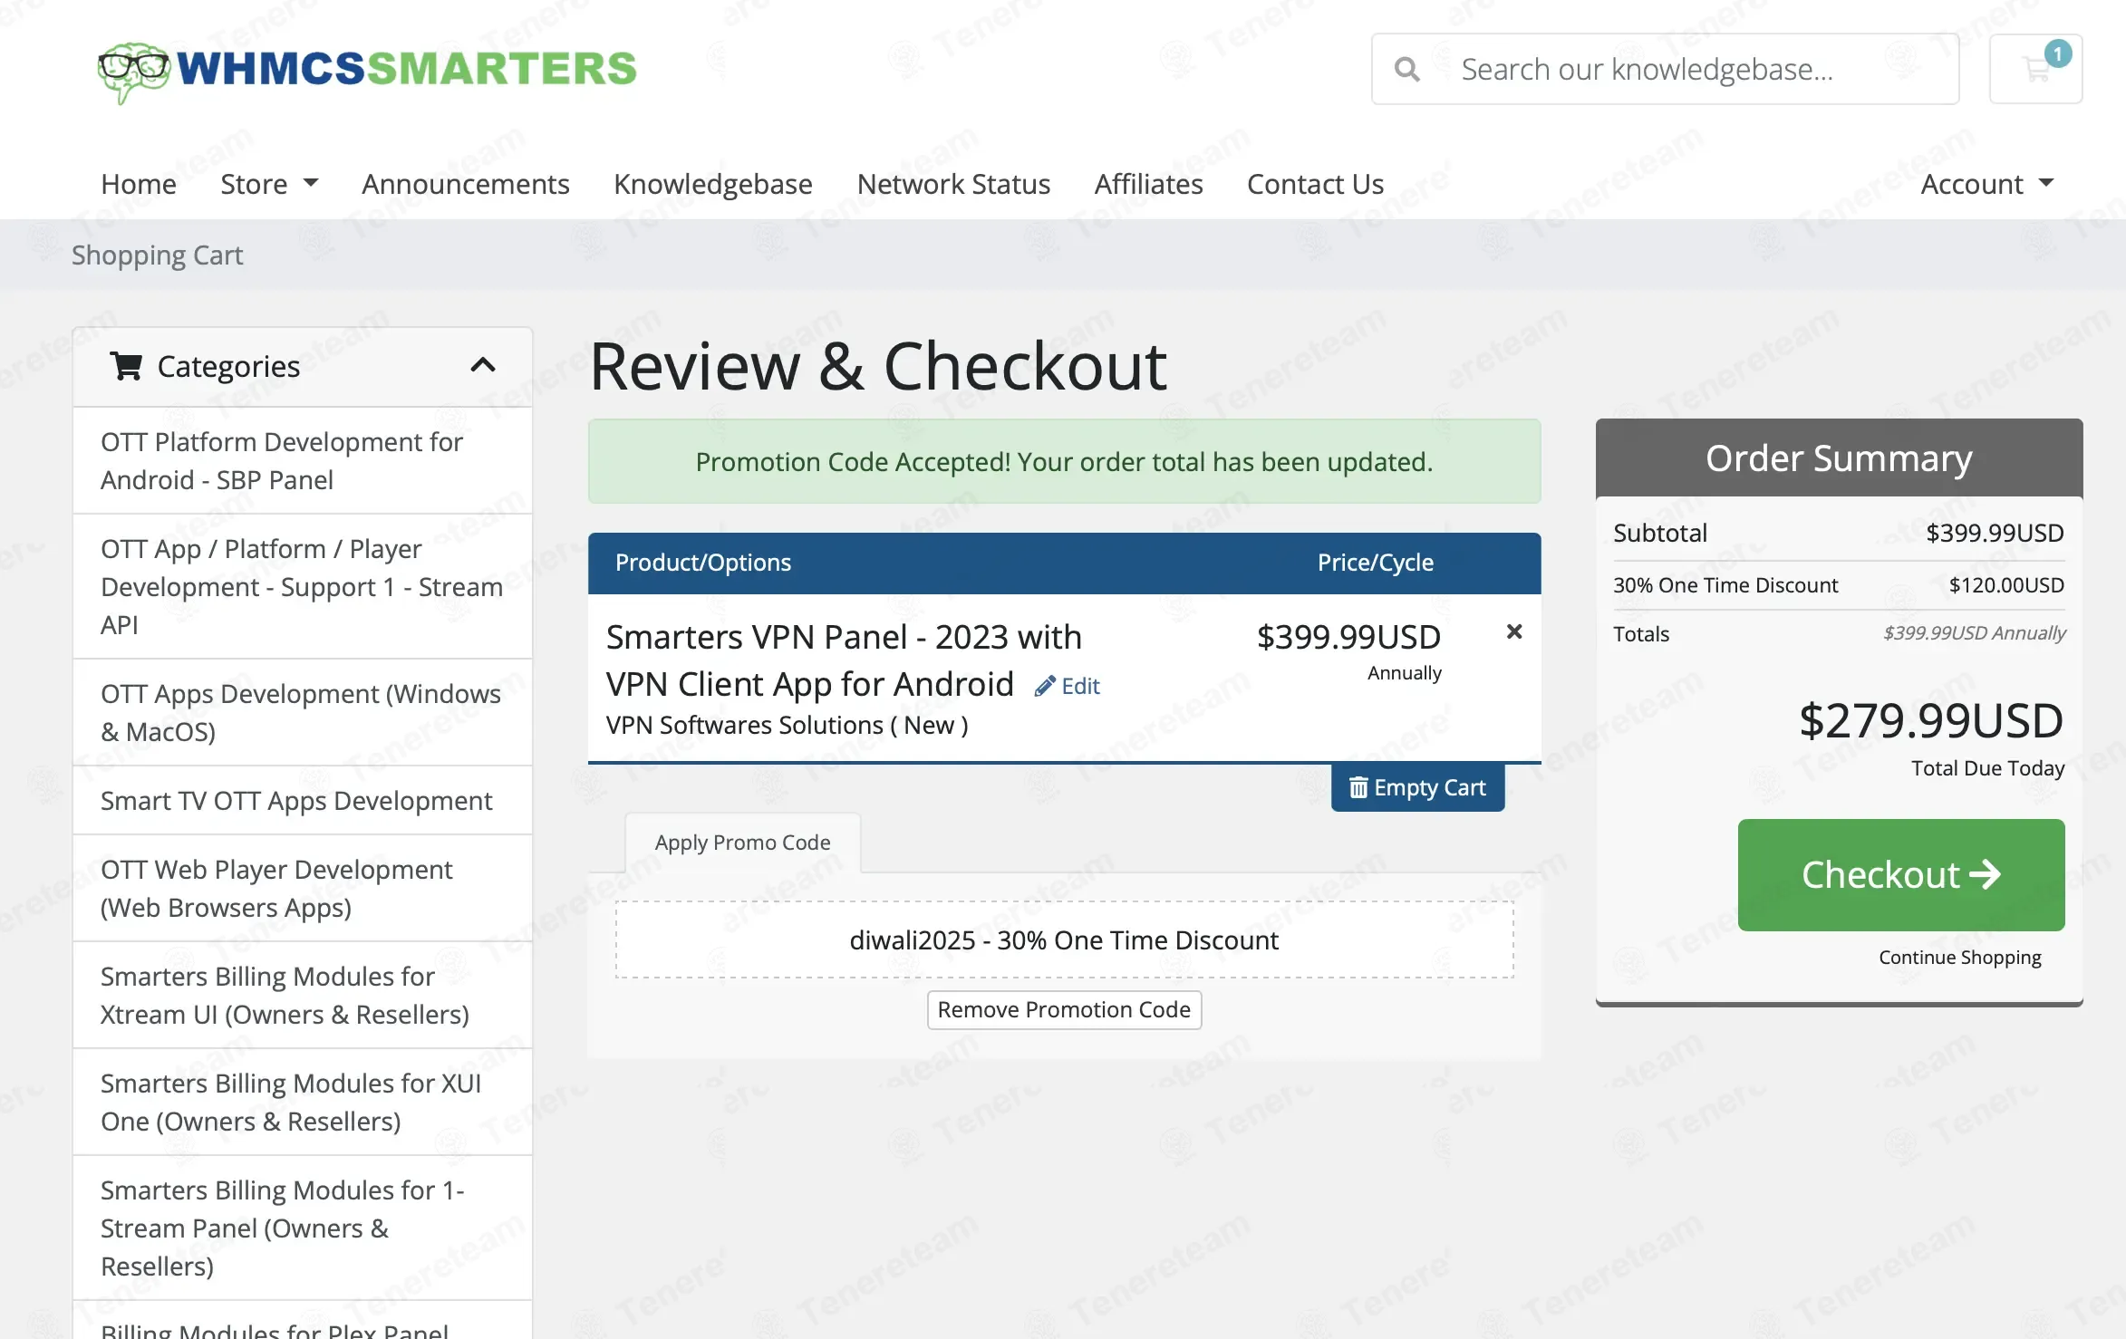Screen dimensions: 2126x1339
Task: Open the Affiliates page
Action: (x=1148, y=184)
